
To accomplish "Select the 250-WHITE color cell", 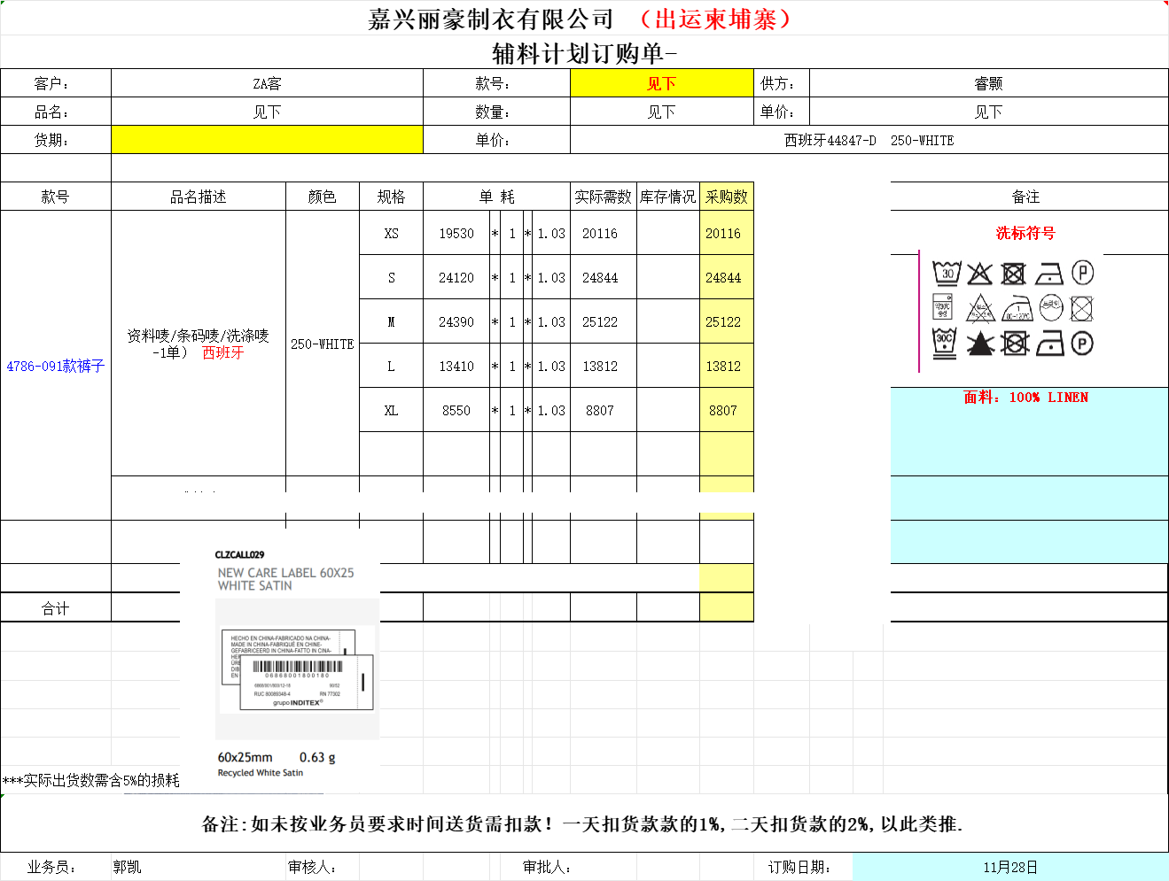I will pyautogui.click(x=323, y=344).
